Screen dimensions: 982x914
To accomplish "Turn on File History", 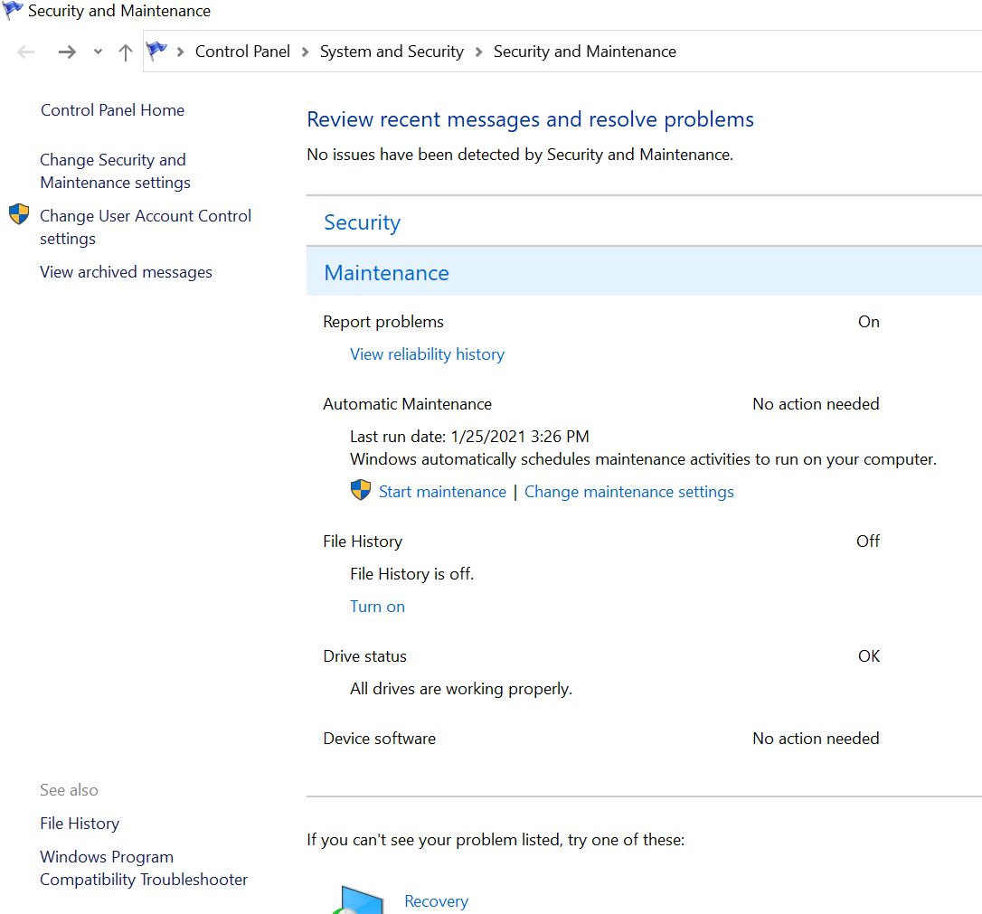I will pos(377,606).
